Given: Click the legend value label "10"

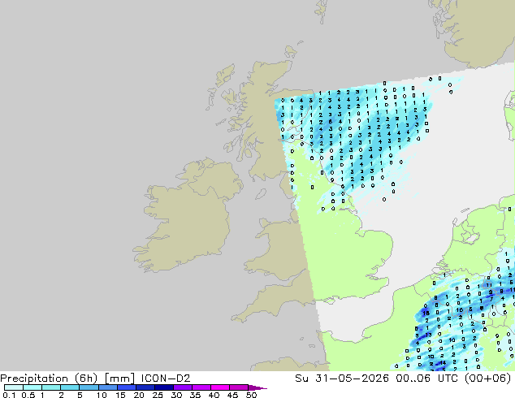Looking at the screenshot, I should click(x=102, y=395).
